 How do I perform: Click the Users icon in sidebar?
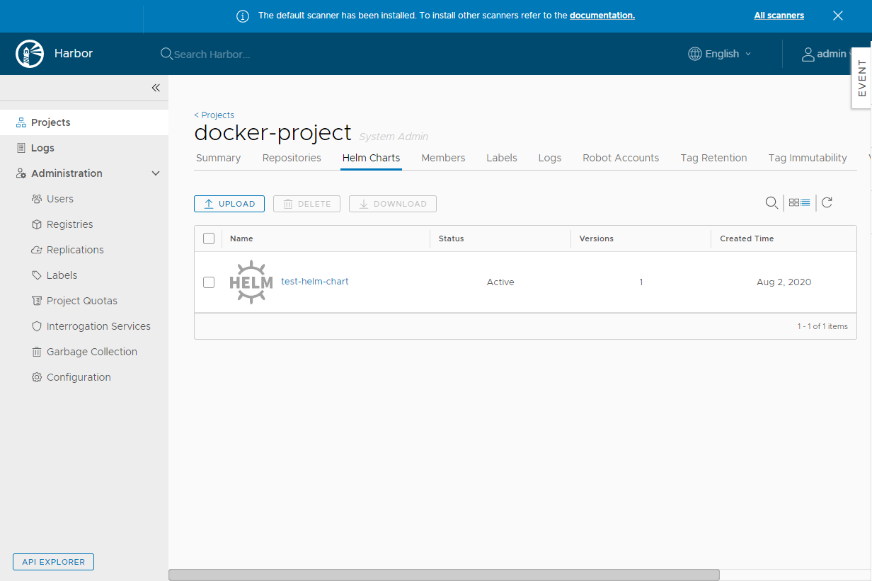[x=37, y=199]
